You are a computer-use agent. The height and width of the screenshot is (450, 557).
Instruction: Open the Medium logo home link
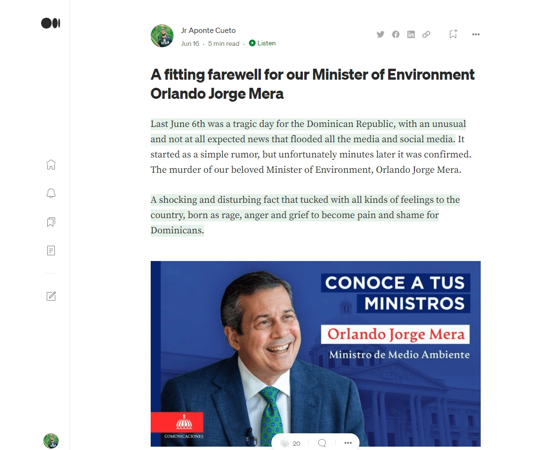coord(51,23)
